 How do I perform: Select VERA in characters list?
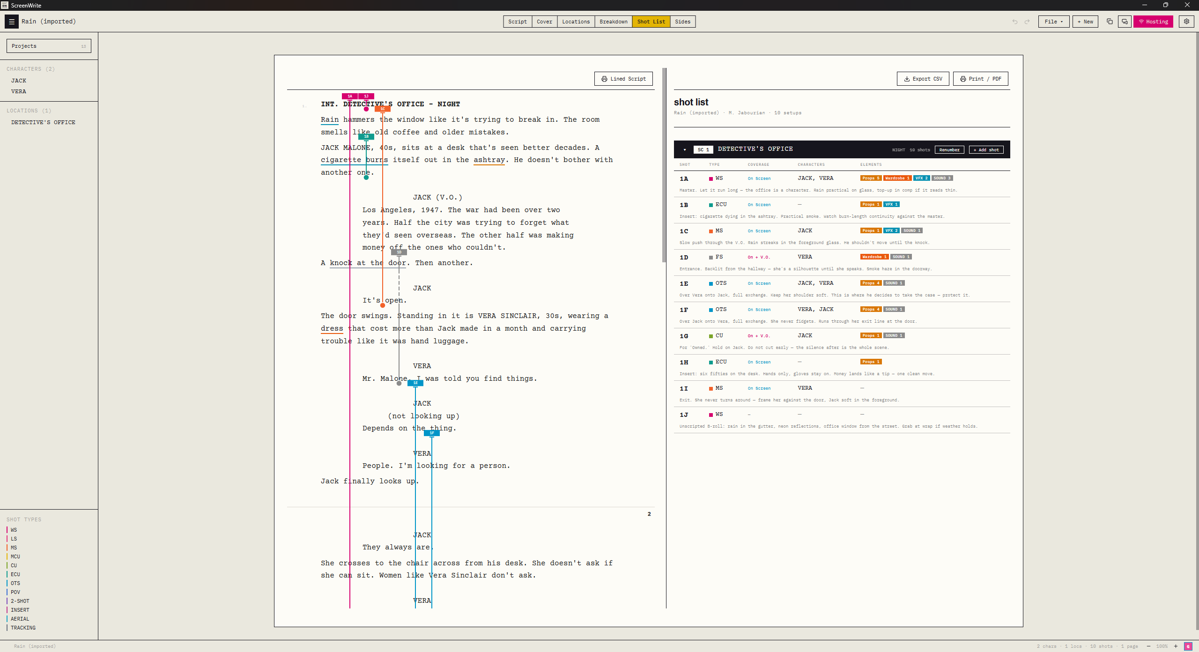click(19, 91)
